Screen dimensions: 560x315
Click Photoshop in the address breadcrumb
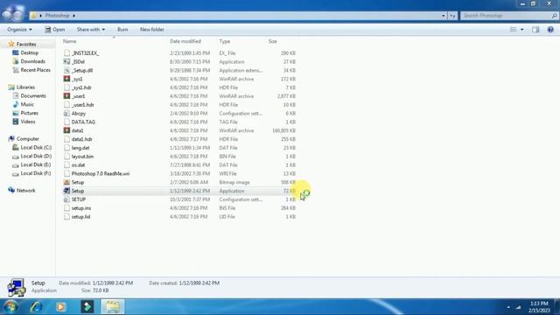pyautogui.click(x=57, y=16)
